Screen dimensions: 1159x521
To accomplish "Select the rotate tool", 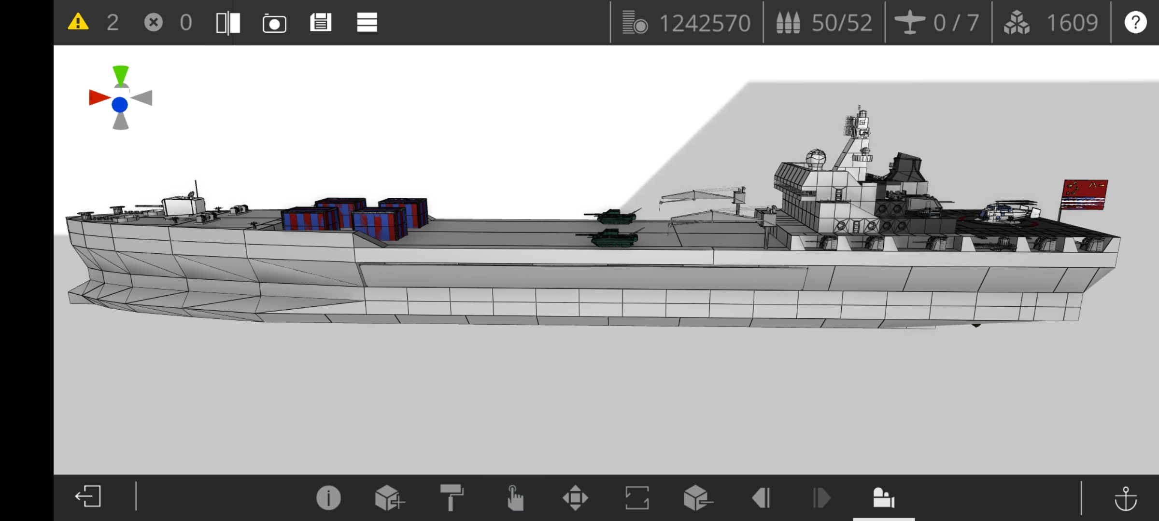I will [x=637, y=497].
